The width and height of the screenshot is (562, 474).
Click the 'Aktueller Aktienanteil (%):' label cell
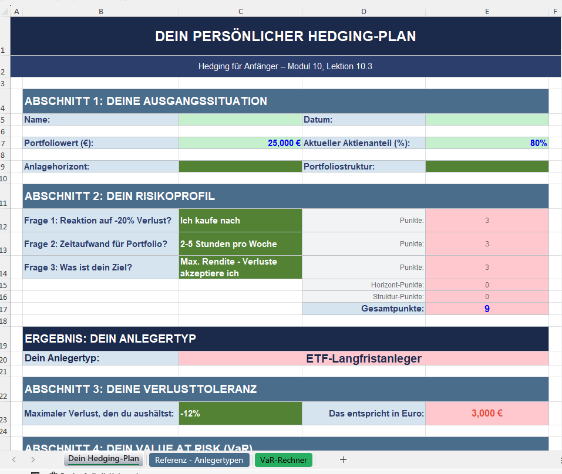[364, 143]
